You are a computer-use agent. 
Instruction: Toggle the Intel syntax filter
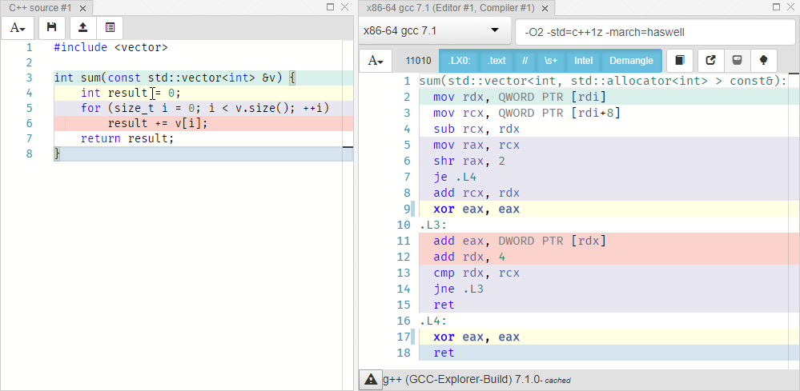(x=583, y=61)
